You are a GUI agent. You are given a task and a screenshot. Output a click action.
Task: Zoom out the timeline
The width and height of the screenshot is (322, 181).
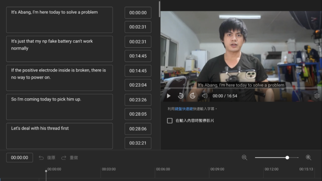tap(245, 157)
